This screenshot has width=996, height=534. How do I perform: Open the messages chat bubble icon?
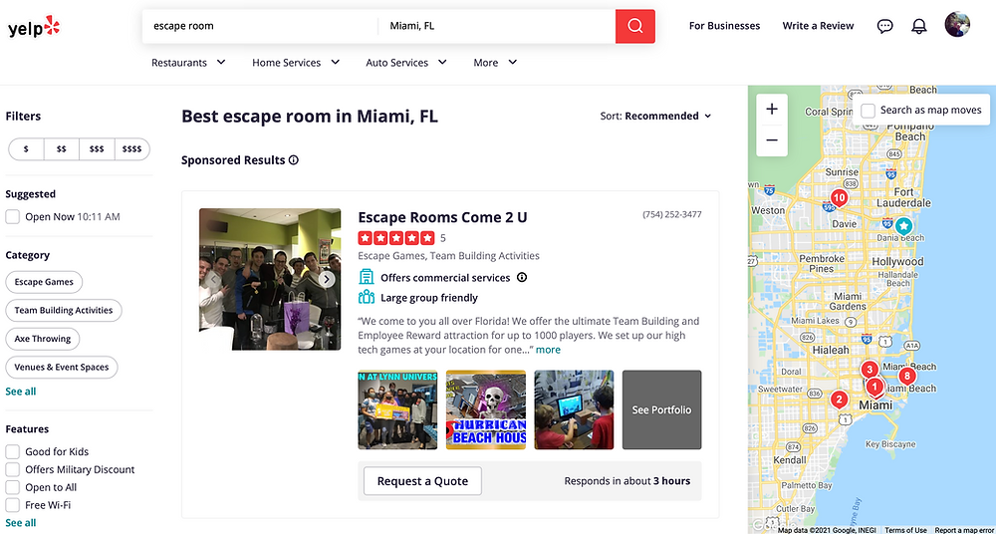click(884, 26)
